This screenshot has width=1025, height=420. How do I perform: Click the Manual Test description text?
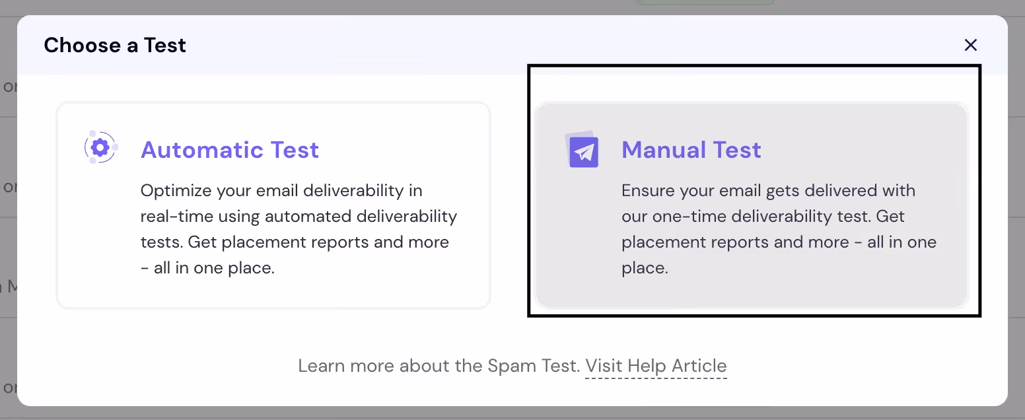coord(779,229)
